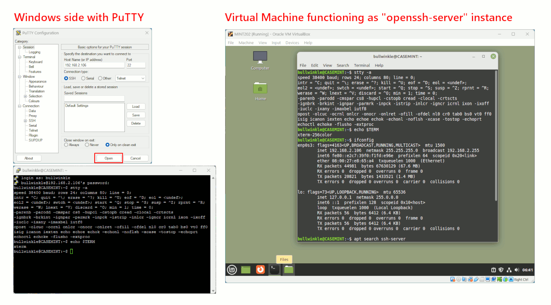The height and width of the screenshot is (305, 551).
Task: Click the Saved Sessions name field
Action: click(x=94, y=98)
